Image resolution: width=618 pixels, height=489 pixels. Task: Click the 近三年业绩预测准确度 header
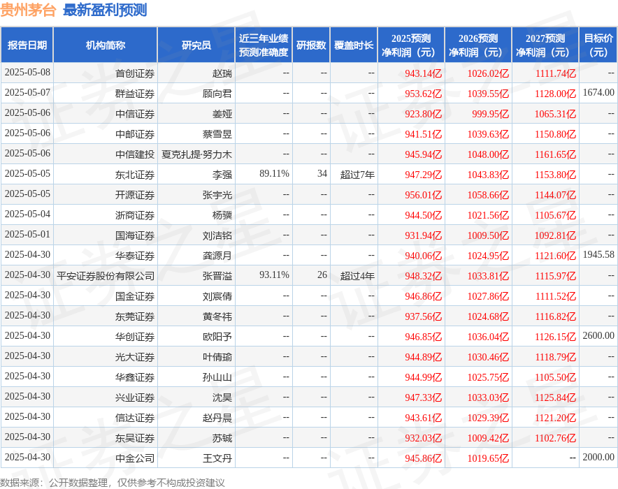264,45
